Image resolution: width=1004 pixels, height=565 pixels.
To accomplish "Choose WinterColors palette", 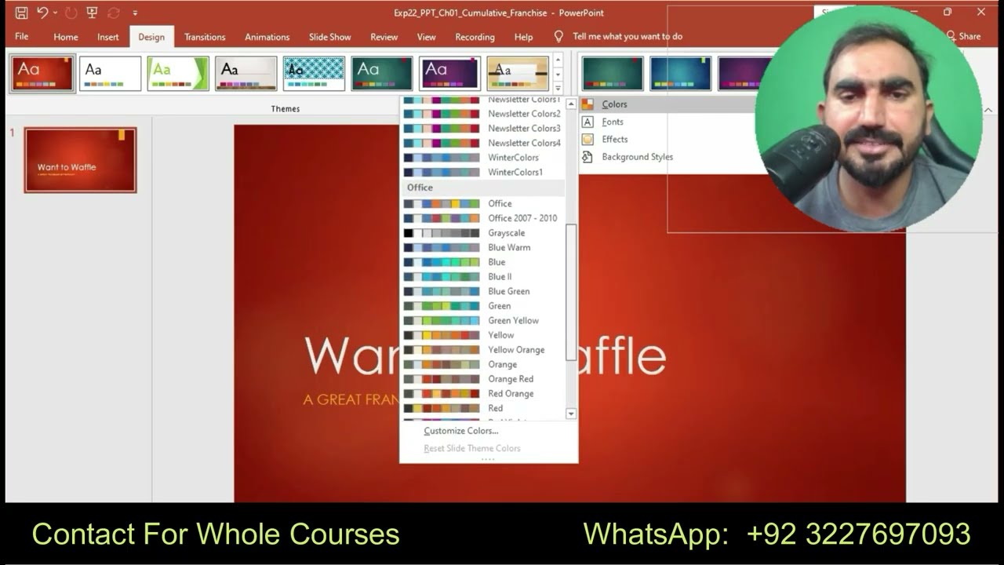I will point(482,158).
